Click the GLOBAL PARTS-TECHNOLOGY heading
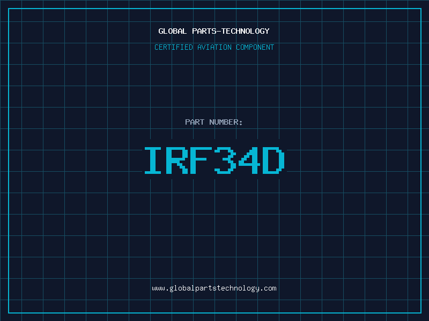This screenshot has height=321, width=429. [214, 31]
